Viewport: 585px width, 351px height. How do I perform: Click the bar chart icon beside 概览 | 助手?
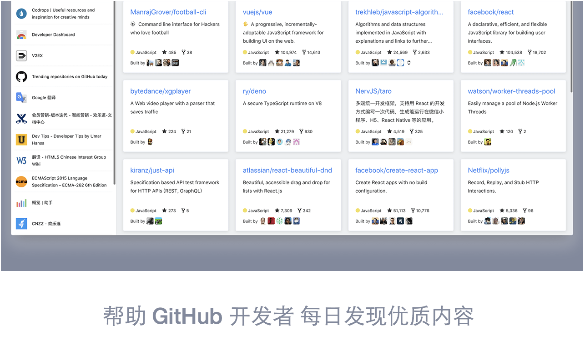21,203
